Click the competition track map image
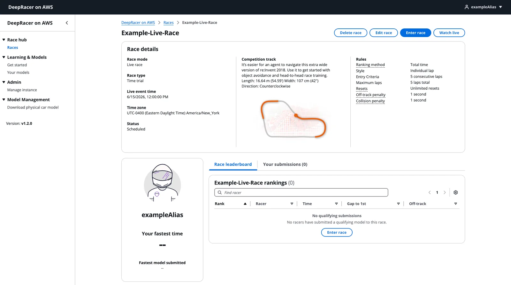This screenshot has height=285, width=511. (293, 119)
